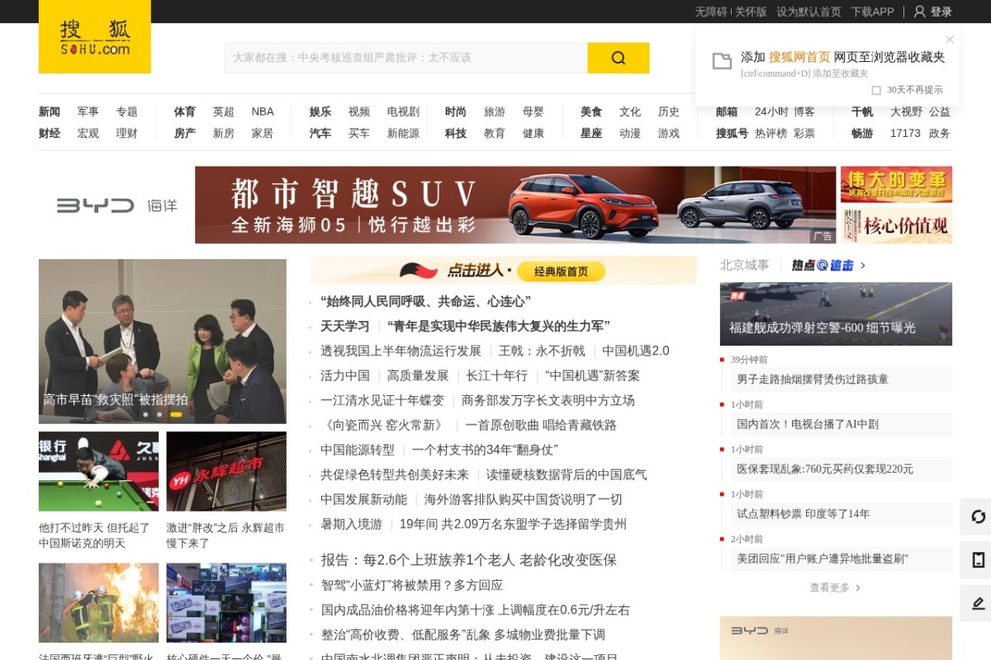Click the Sohu logo
Viewport: 991px width, 660px height.
[x=95, y=37]
